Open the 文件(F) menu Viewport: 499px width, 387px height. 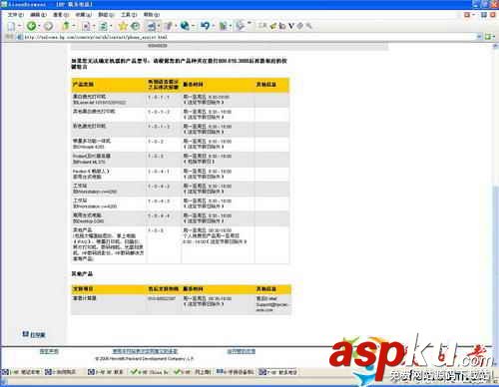(16, 15)
